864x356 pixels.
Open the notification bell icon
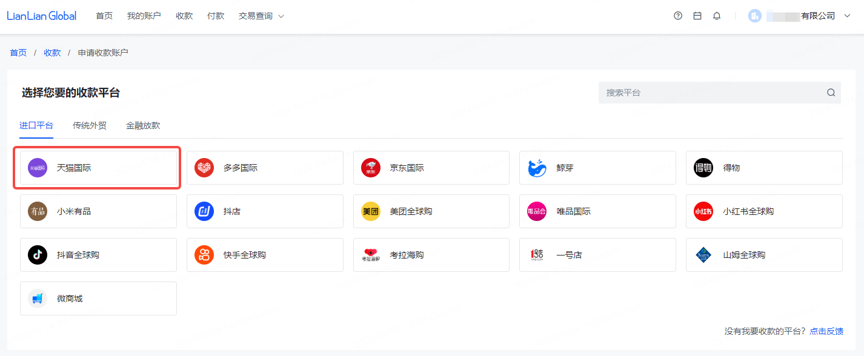(717, 16)
